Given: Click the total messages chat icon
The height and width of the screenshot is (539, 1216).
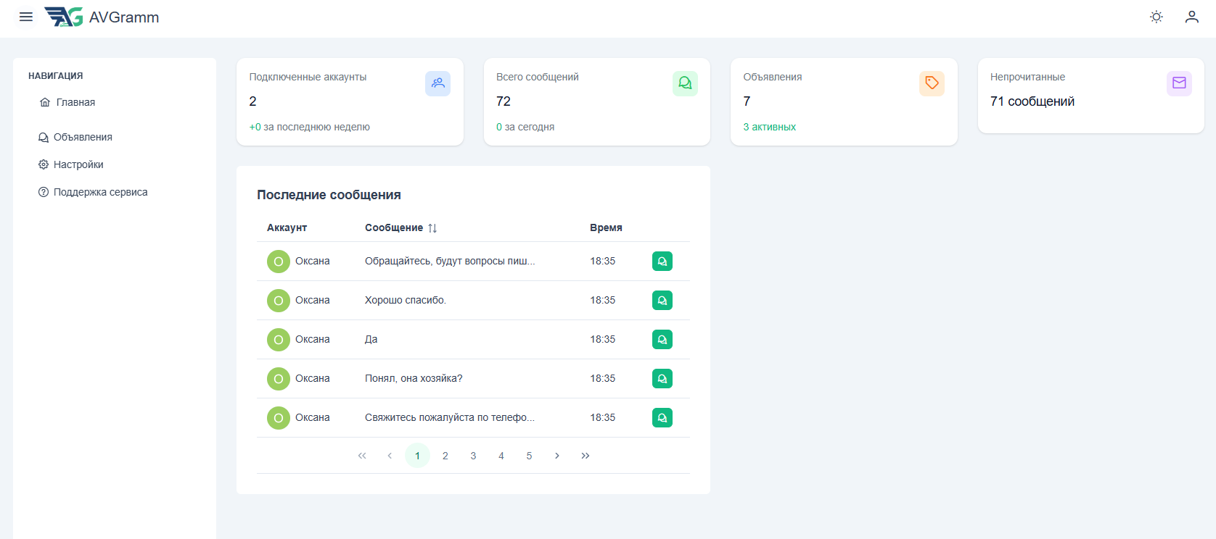Looking at the screenshot, I should click(685, 83).
